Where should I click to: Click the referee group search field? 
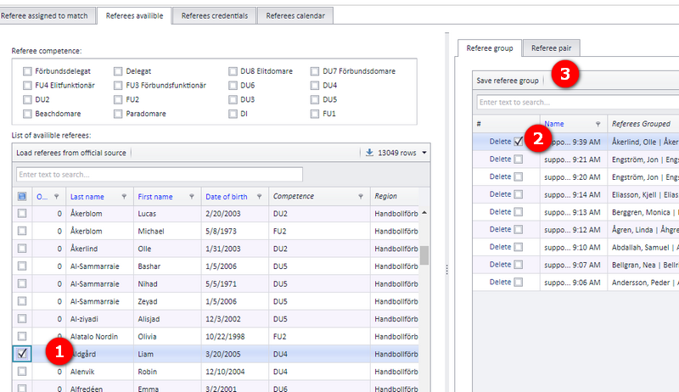[578, 102]
